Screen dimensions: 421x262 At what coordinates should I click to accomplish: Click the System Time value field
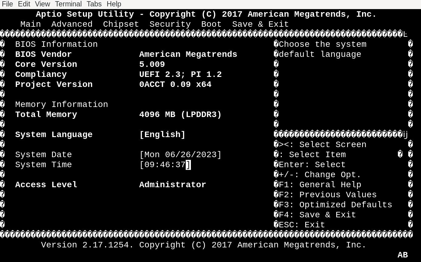click(x=165, y=165)
